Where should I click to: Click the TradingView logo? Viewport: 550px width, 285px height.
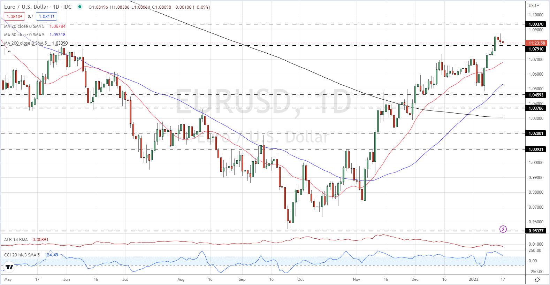(x=9, y=267)
